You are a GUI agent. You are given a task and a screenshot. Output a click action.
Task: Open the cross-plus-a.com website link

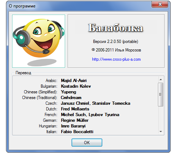(x=116, y=59)
